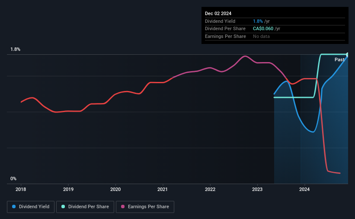The image size is (355, 219).
Task: Select the 2023 label on the x-axis
Action: tap(257, 189)
